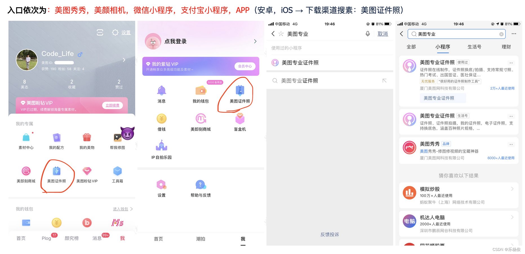Viewport: 525px width, 254px height.
Task: Expand chevron on 模拟炒股 row
Action: point(512,189)
